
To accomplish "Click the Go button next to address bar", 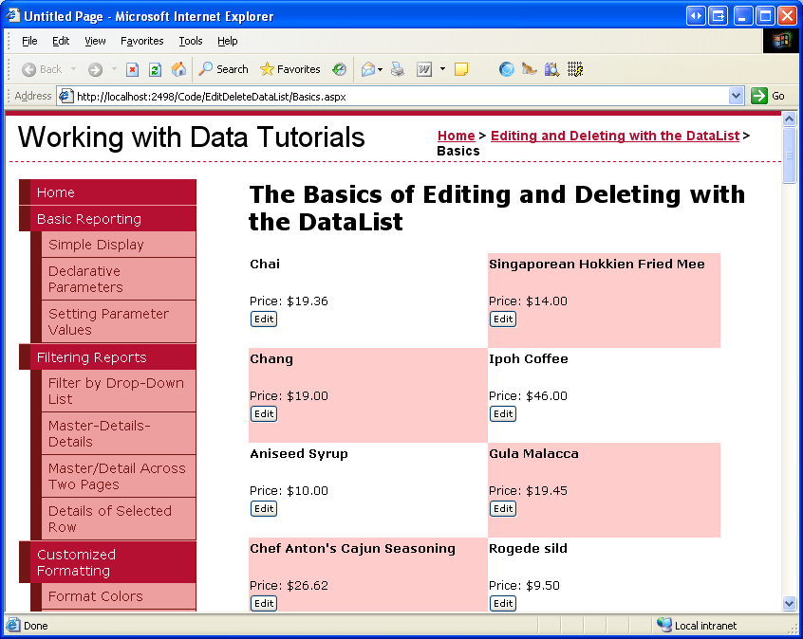I will tap(769, 96).
